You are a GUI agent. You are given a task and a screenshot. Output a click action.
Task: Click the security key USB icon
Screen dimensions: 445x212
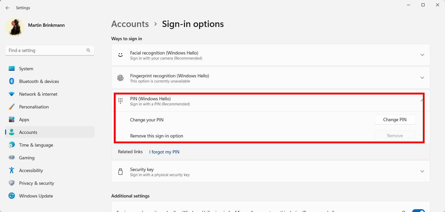pyautogui.click(x=120, y=172)
